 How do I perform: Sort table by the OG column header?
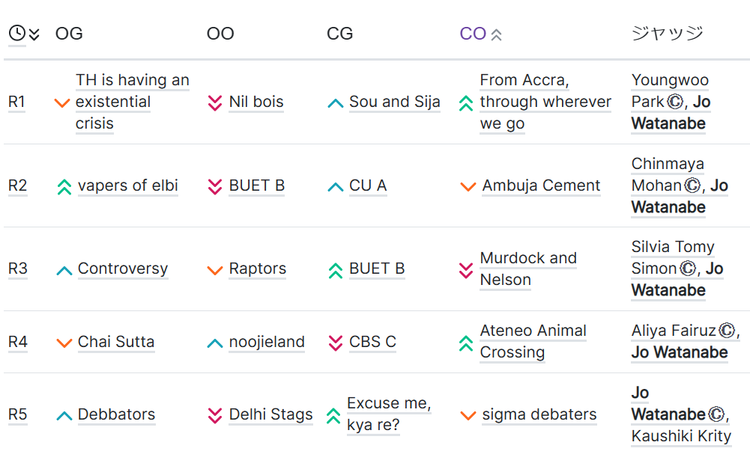69,34
